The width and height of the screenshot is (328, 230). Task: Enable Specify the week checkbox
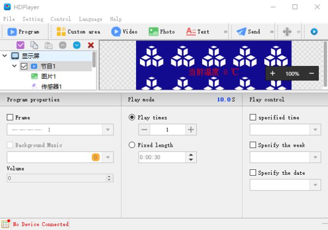[x=253, y=145]
